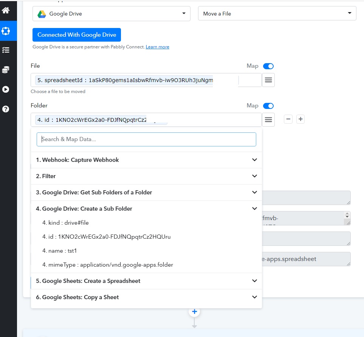Select the Workflows puzzle icon in sidebar
The width and height of the screenshot is (364, 337).
pos(6,31)
